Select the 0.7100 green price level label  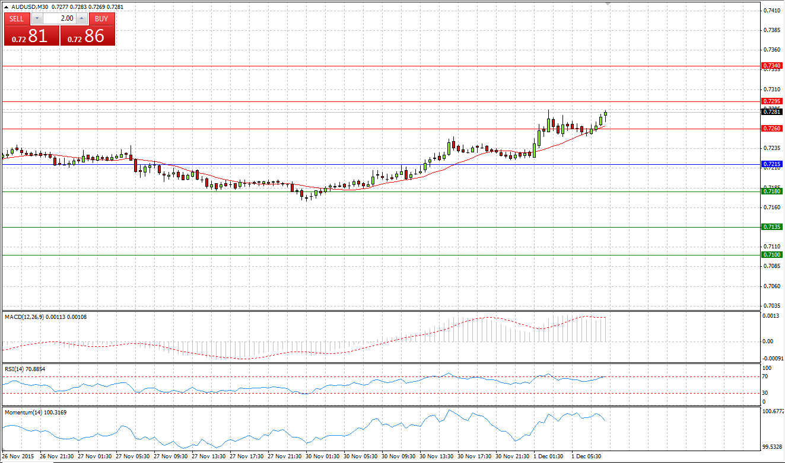(771, 254)
